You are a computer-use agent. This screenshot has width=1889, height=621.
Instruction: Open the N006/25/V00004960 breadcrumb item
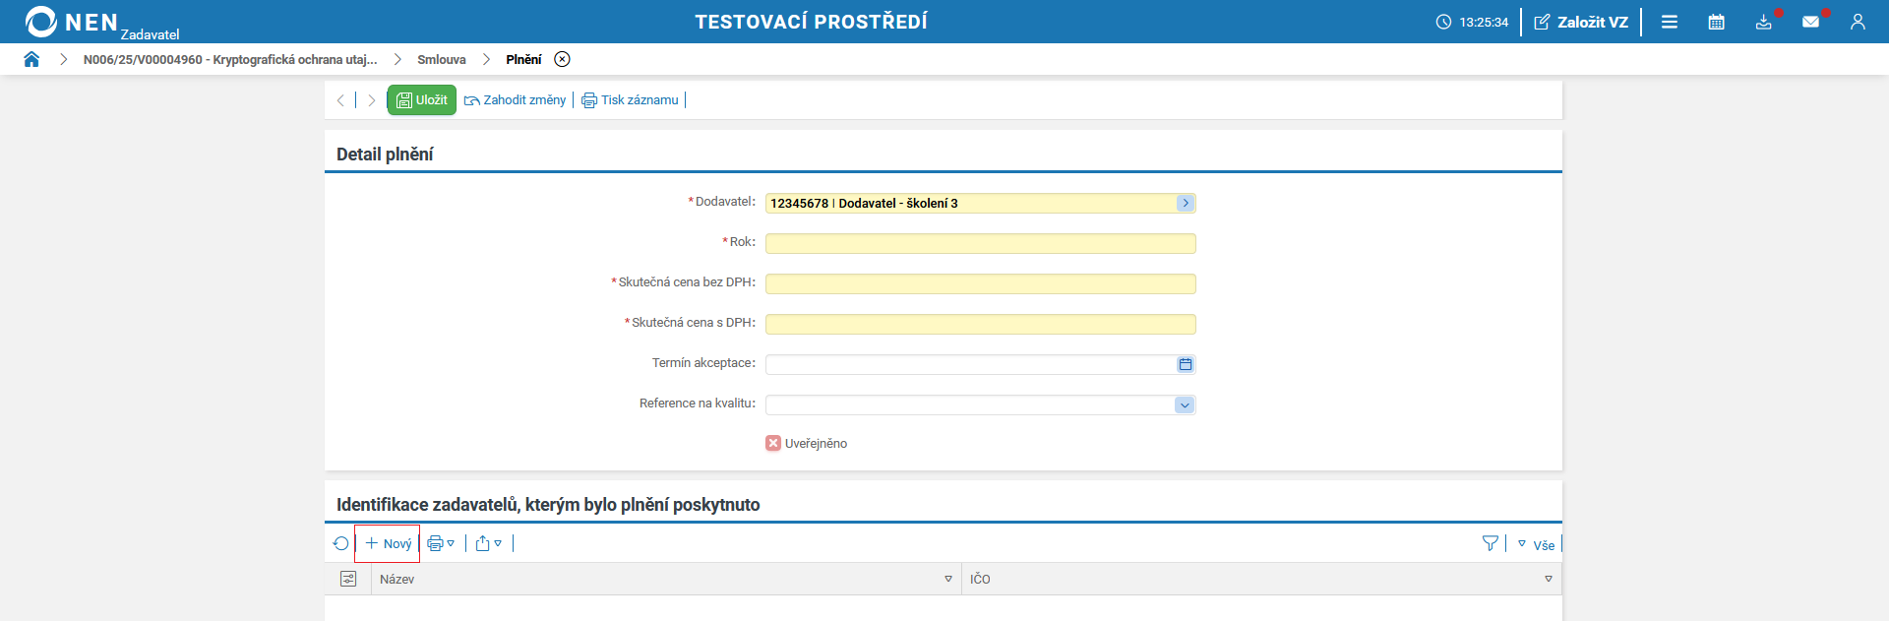pos(230,59)
